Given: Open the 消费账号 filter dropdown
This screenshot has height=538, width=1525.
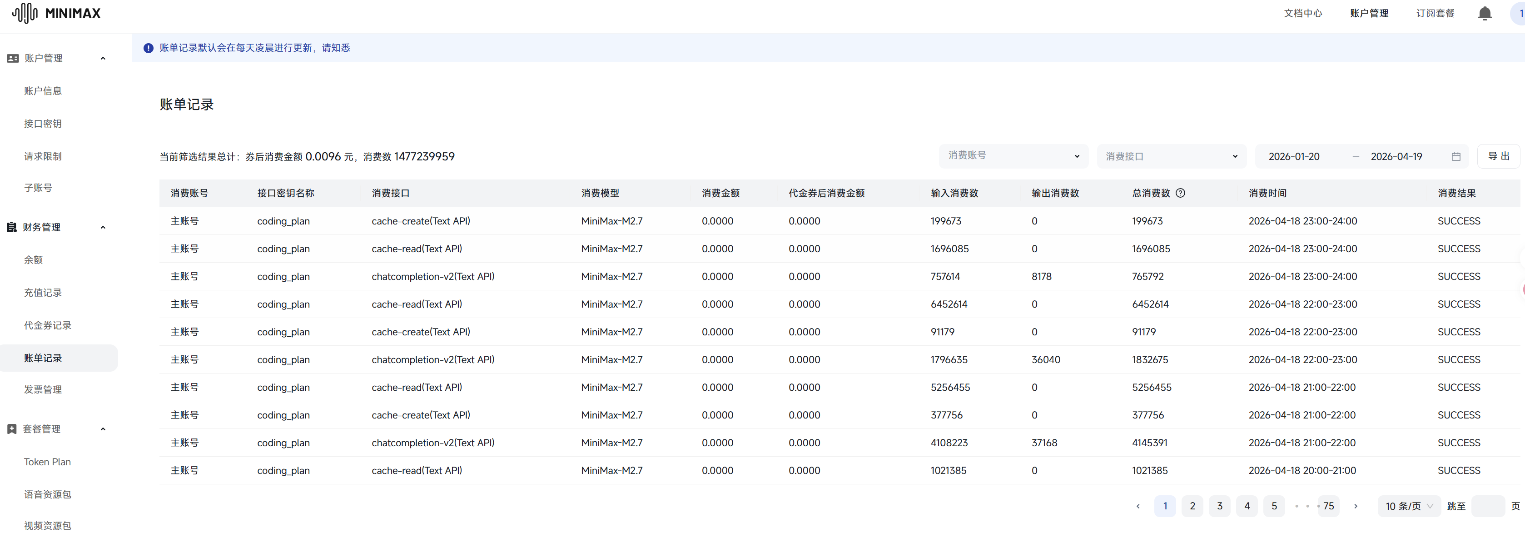Looking at the screenshot, I should pos(1013,156).
